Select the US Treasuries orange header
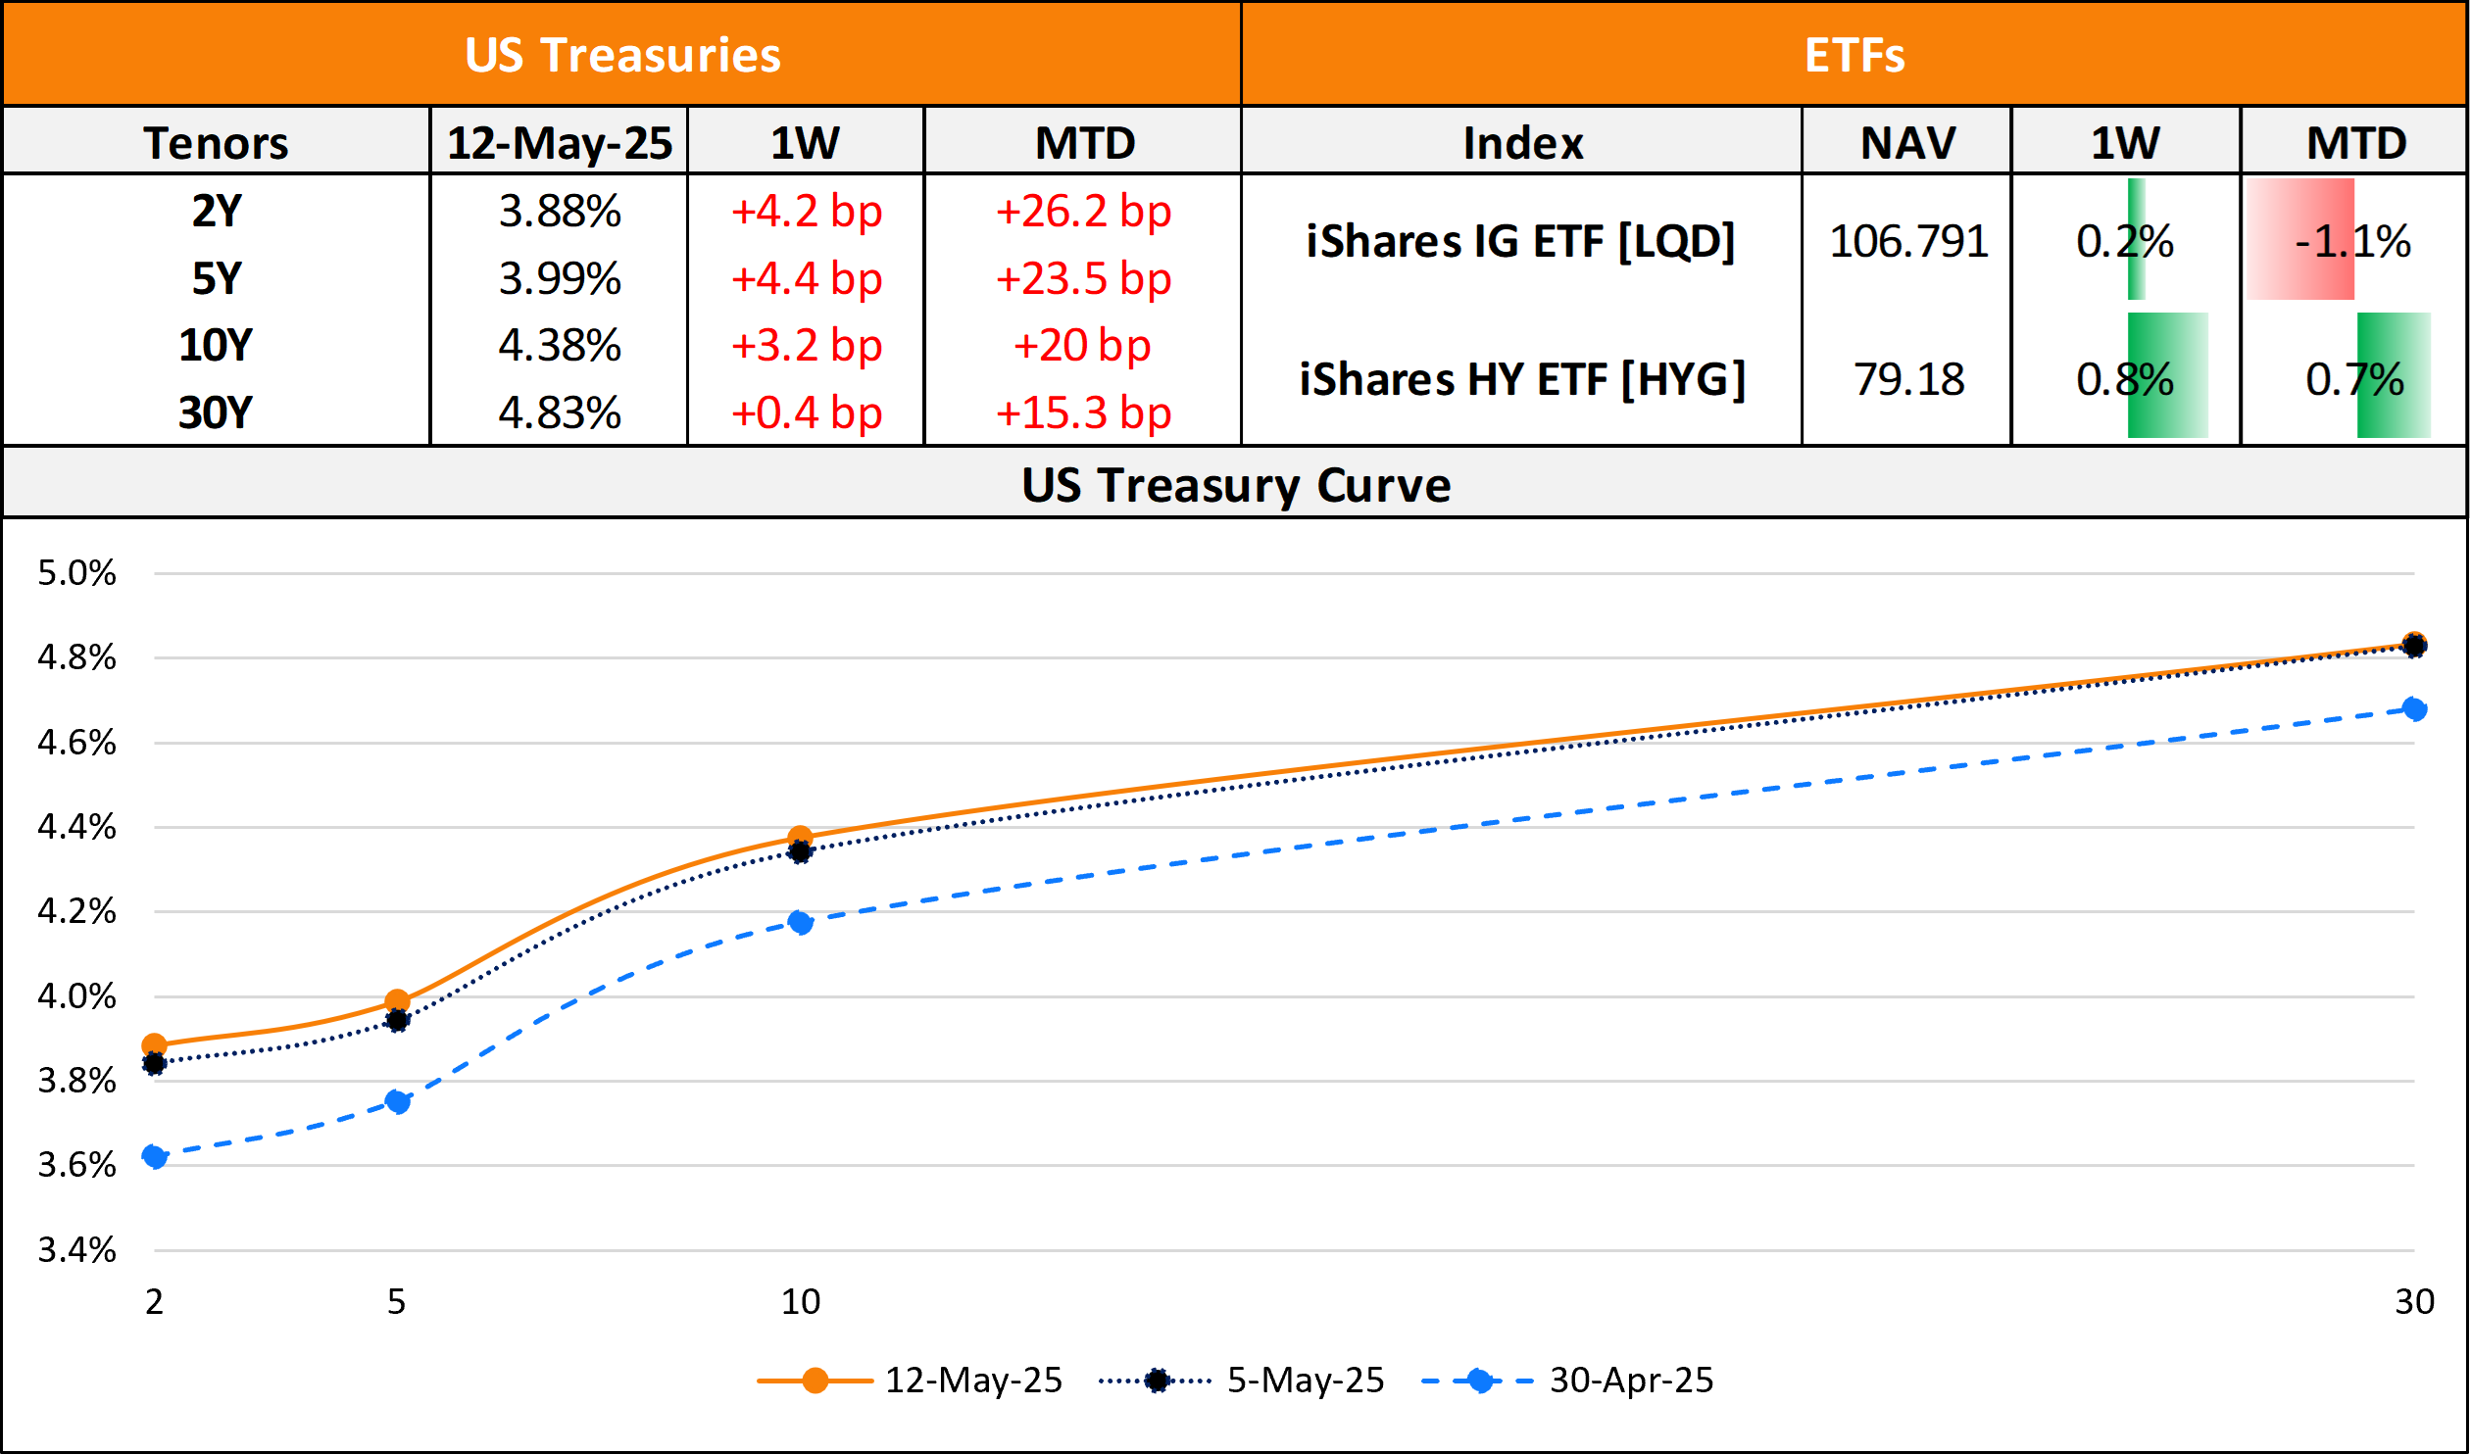The height and width of the screenshot is (1454, 2470). (622, 55)
